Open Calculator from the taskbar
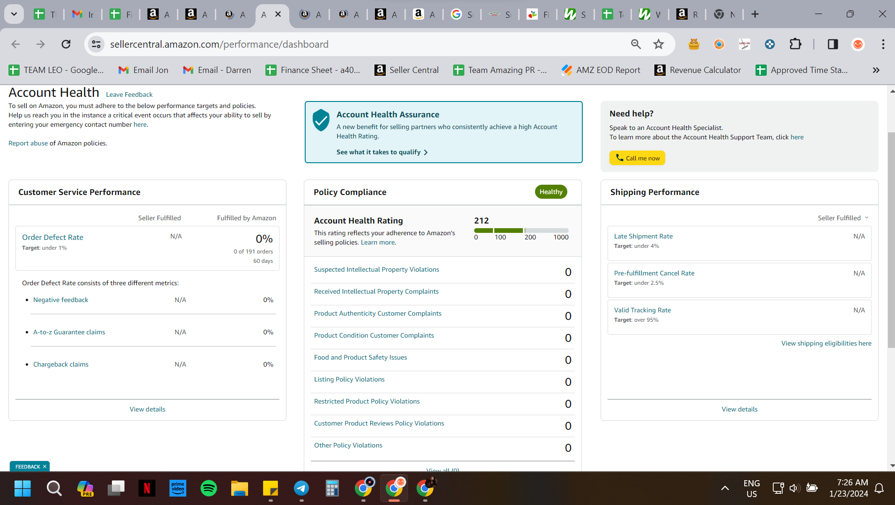 (x=332, y=489)
